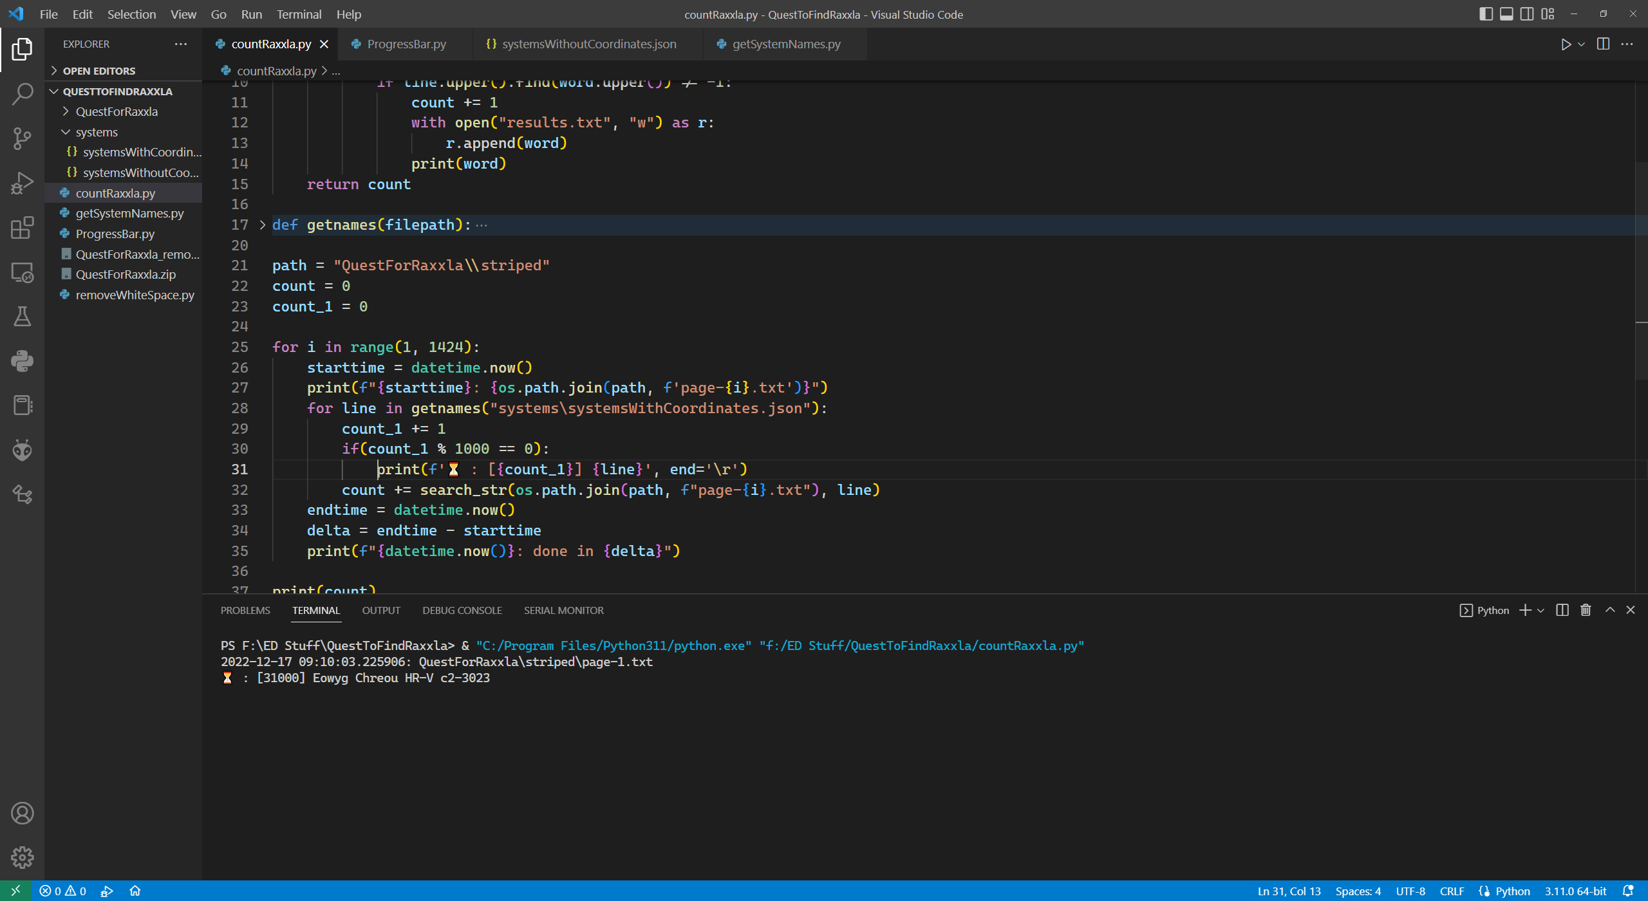The image size is (1648, 901).
Task: Switch to Problems panel tab
Action: (245, 610)
